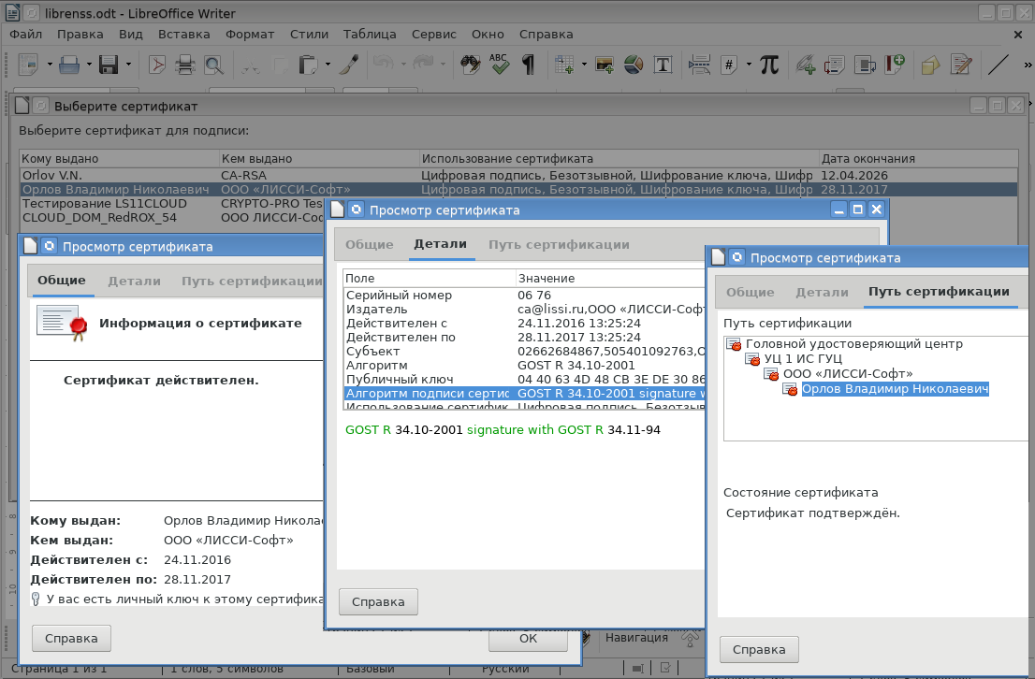Click the track changes pencil icon
1035x679 pixels.
pos(961,65)
